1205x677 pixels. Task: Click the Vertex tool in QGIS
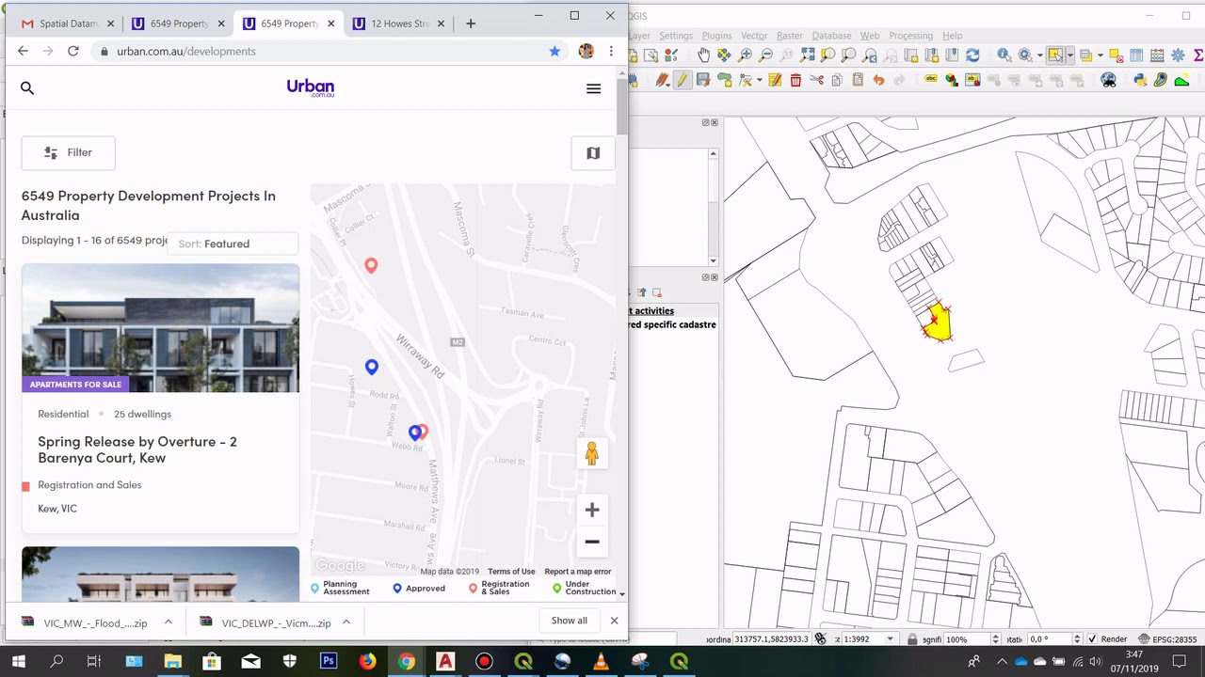[x=745, y=80]
